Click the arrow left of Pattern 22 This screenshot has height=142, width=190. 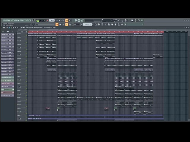pyautogui.click(x=82, y=25)
